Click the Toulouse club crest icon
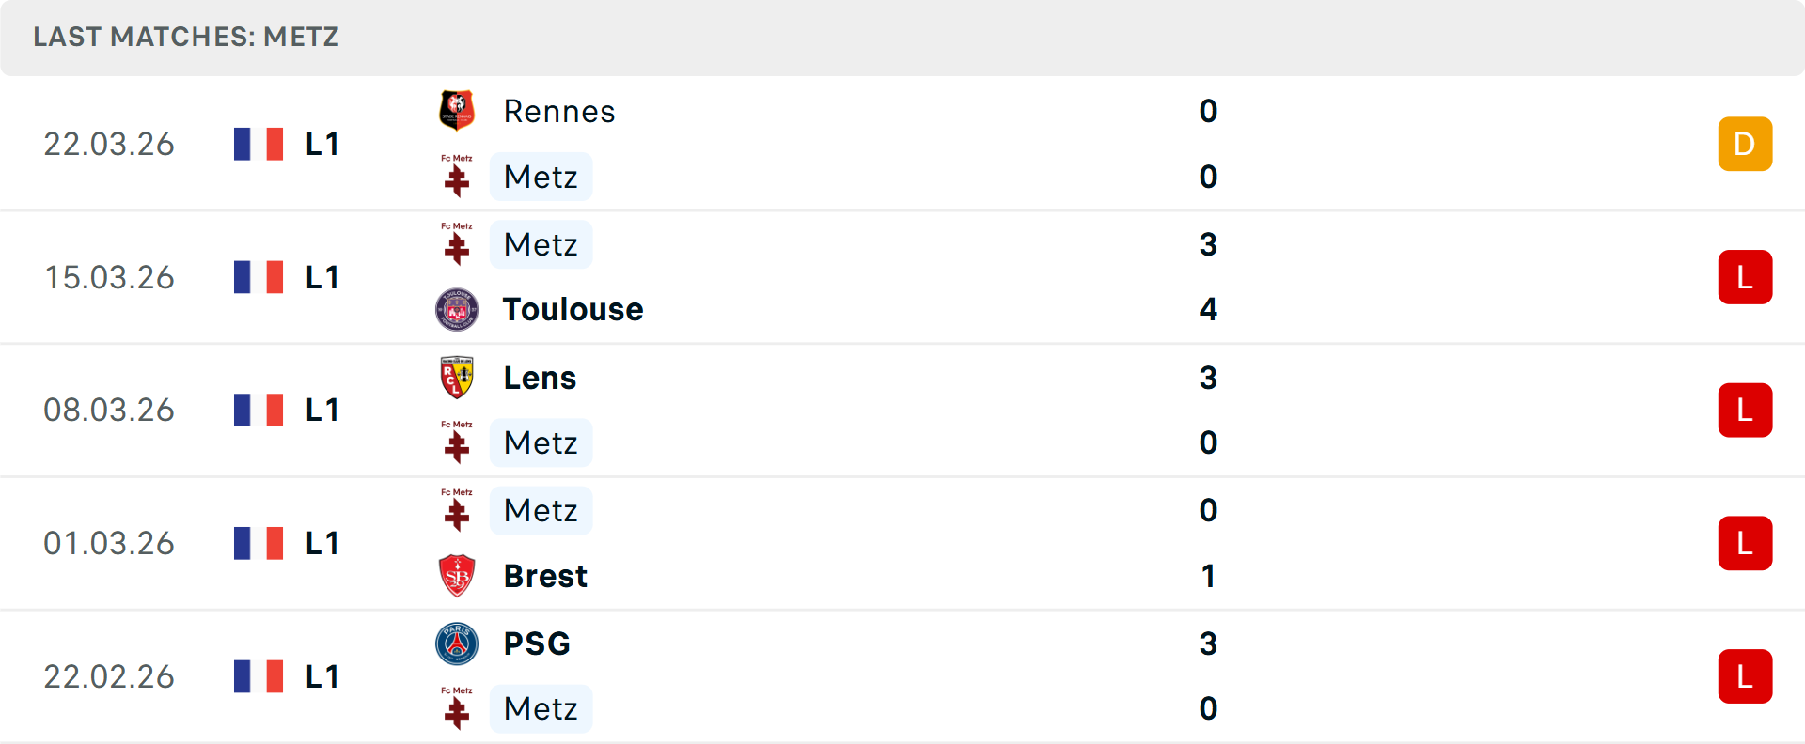The width and height of the screenshot is (1805, 744). pos(457,309)
